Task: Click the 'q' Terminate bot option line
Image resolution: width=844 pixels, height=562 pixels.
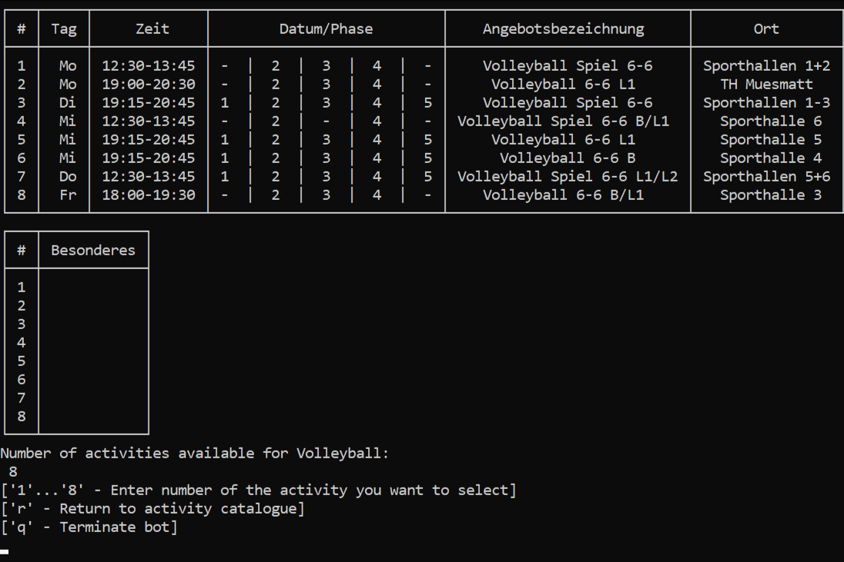Action: click(89, 527)
